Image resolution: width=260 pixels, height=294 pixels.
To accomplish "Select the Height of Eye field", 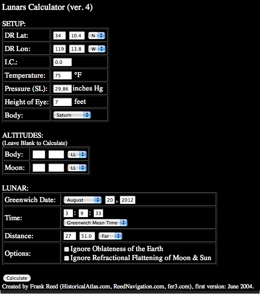I will [x=62, y=102].
